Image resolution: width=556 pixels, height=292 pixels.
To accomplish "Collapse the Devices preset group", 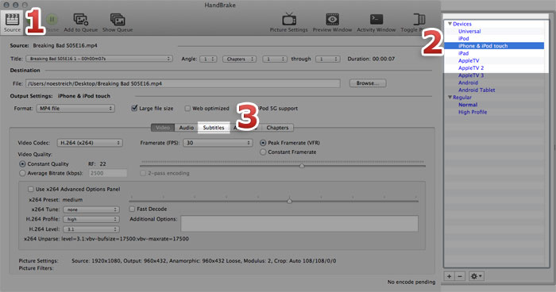I will click(x=450, y=24).
